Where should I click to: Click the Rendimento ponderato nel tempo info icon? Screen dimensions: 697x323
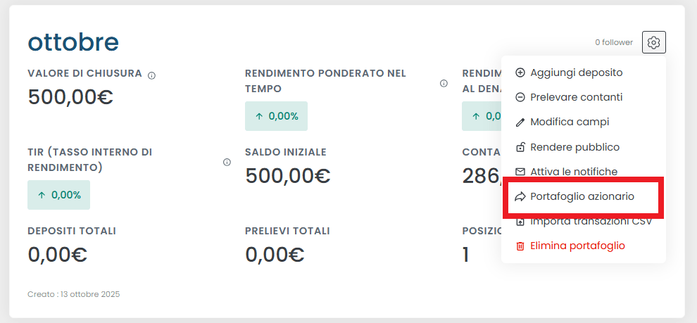tap(444, 83)
